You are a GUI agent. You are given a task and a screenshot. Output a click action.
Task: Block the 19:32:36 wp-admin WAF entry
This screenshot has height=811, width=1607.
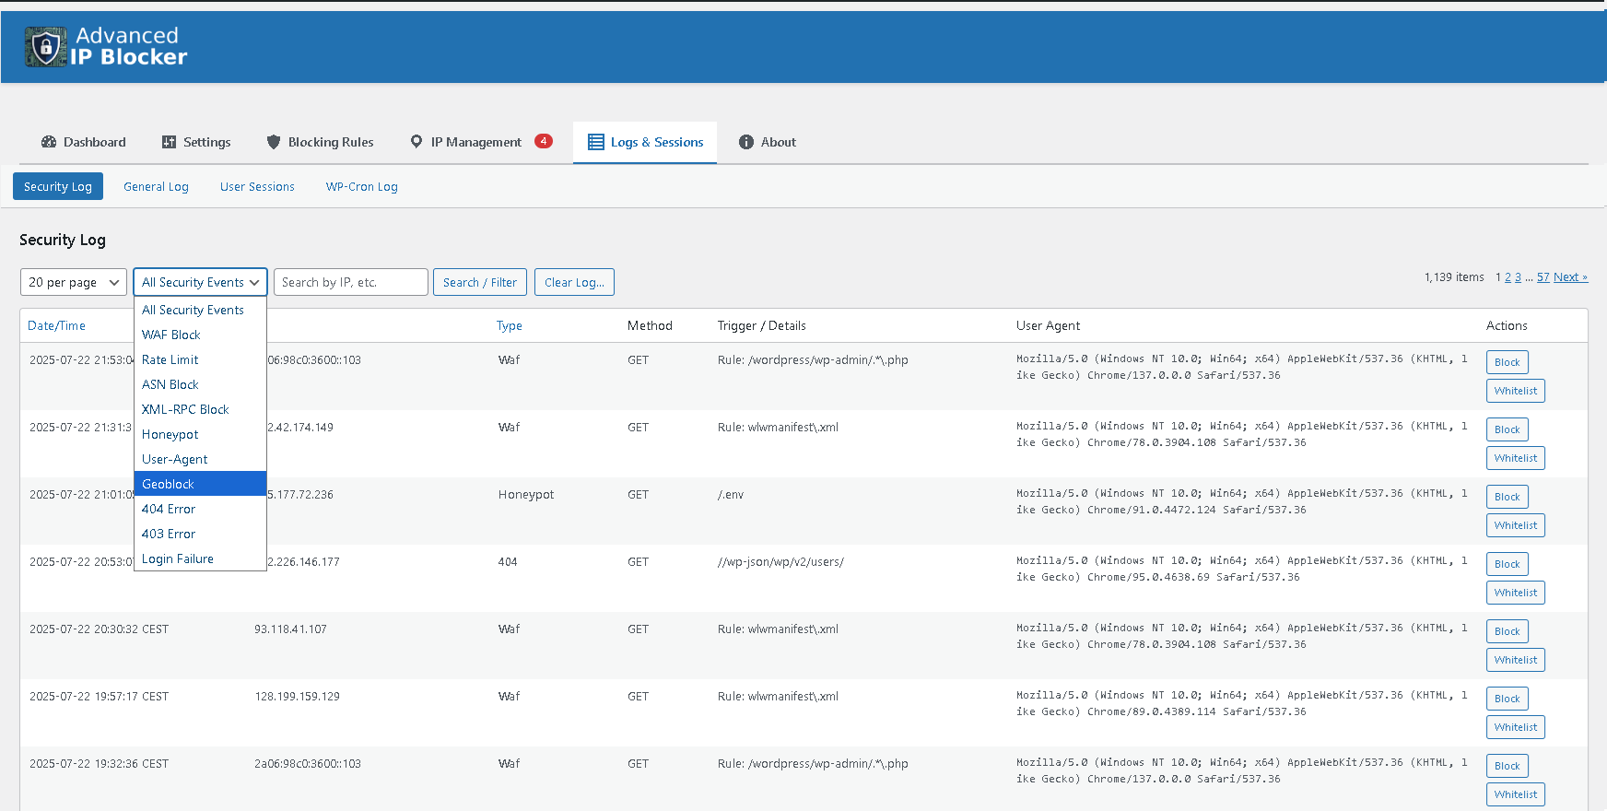[1507, 766]
